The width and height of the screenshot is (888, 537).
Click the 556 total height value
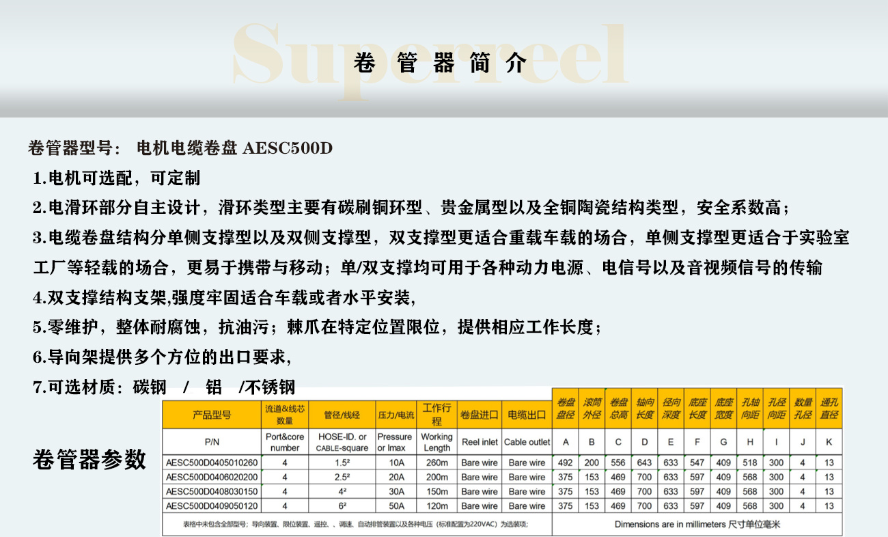click(x=618, y=463)
